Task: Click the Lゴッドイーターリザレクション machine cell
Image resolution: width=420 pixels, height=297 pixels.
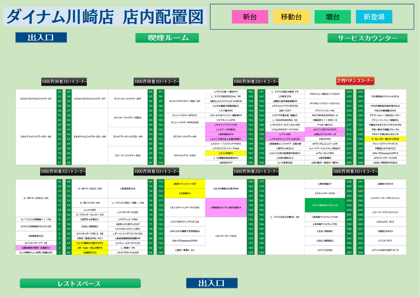Action: pos(386,198)
